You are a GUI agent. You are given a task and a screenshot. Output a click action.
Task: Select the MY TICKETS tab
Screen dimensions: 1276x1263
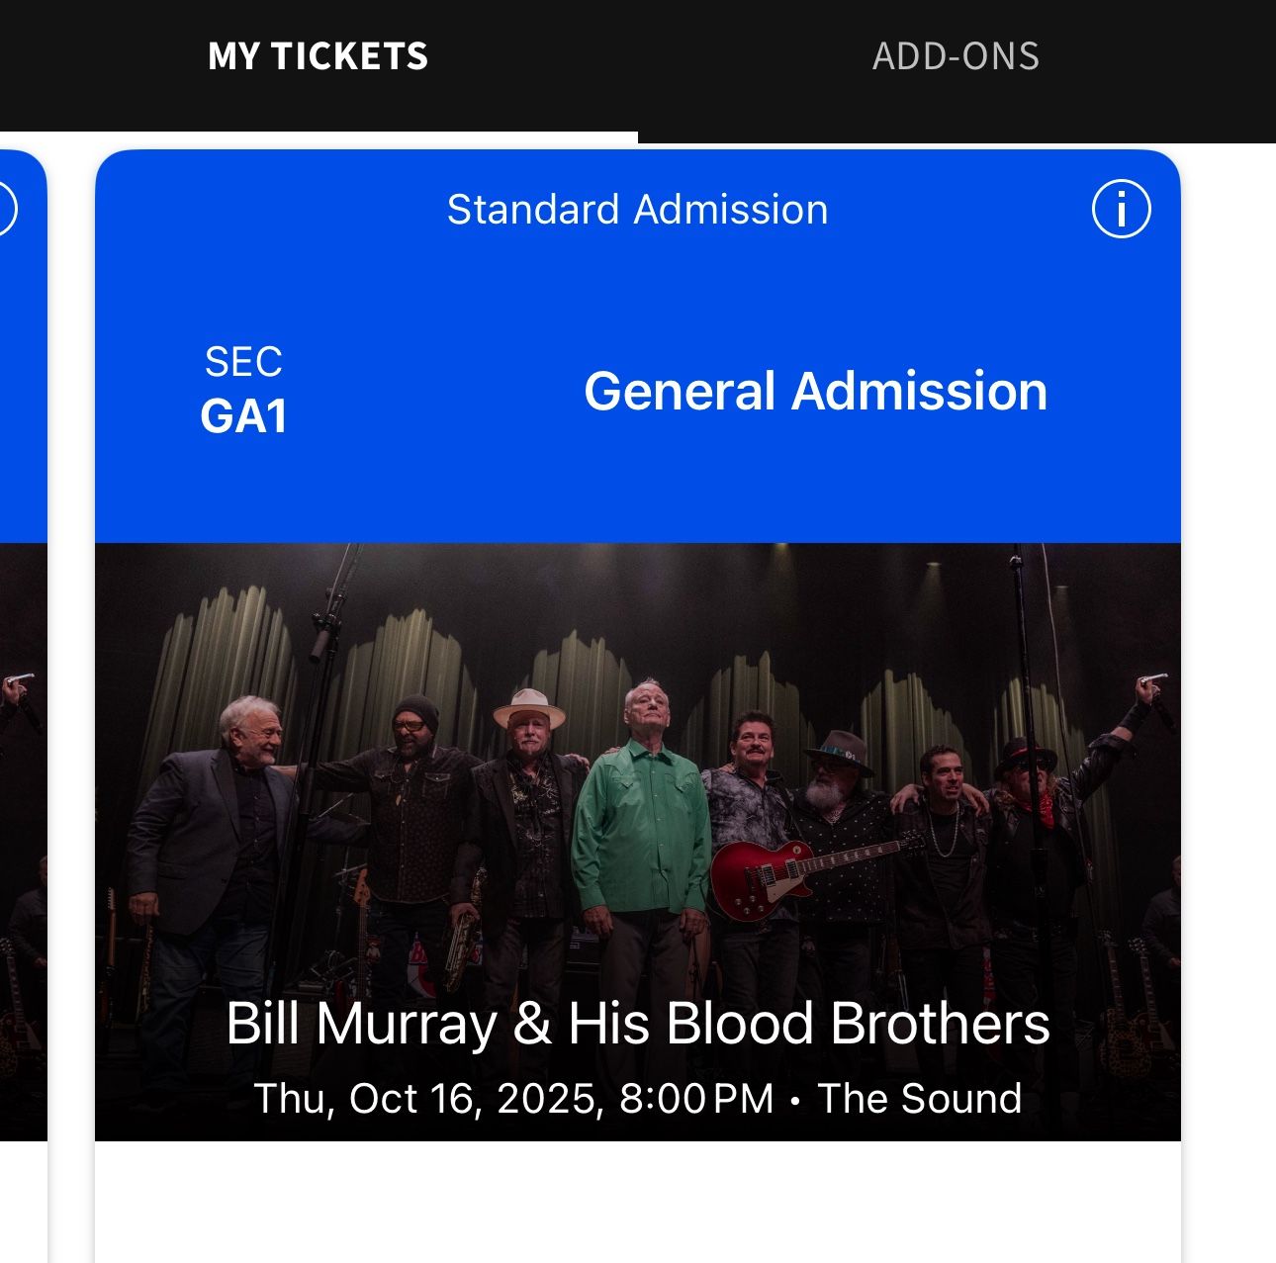tap(318, 57)
